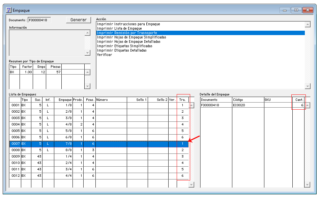The image size is (320, 197).
Task: Click Tra. value in row 0012
Action: [x=182, y=176]
